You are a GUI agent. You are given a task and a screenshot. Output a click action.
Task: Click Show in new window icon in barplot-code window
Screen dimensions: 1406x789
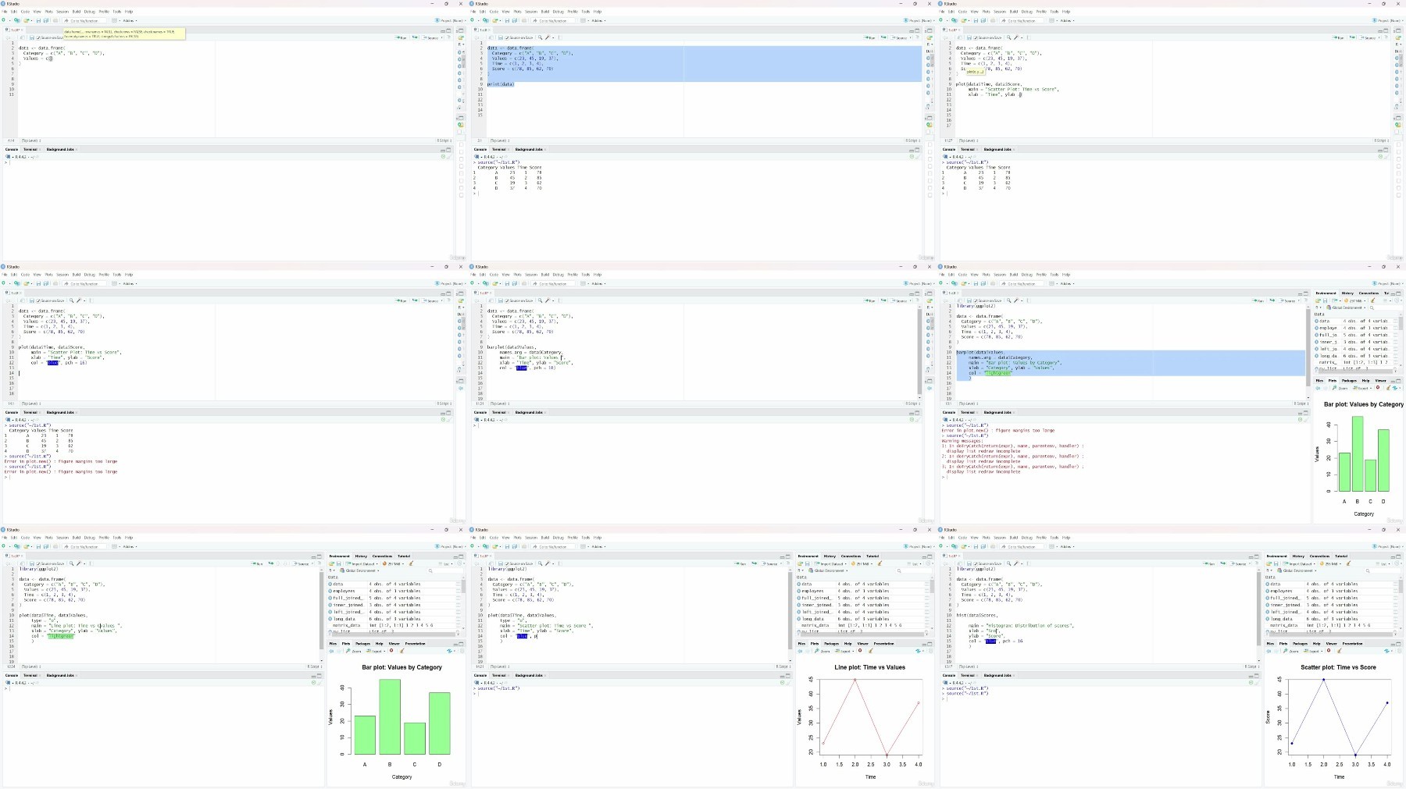491,300
